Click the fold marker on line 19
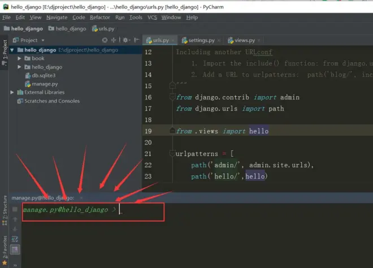The image size is (373, 268). (172, 131)
